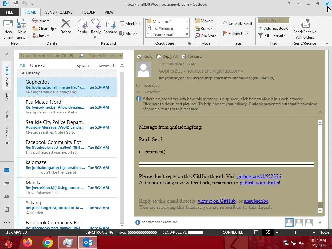Select the Team Email quick step
This screenshot has width=332, height=249.
(165, 34)
